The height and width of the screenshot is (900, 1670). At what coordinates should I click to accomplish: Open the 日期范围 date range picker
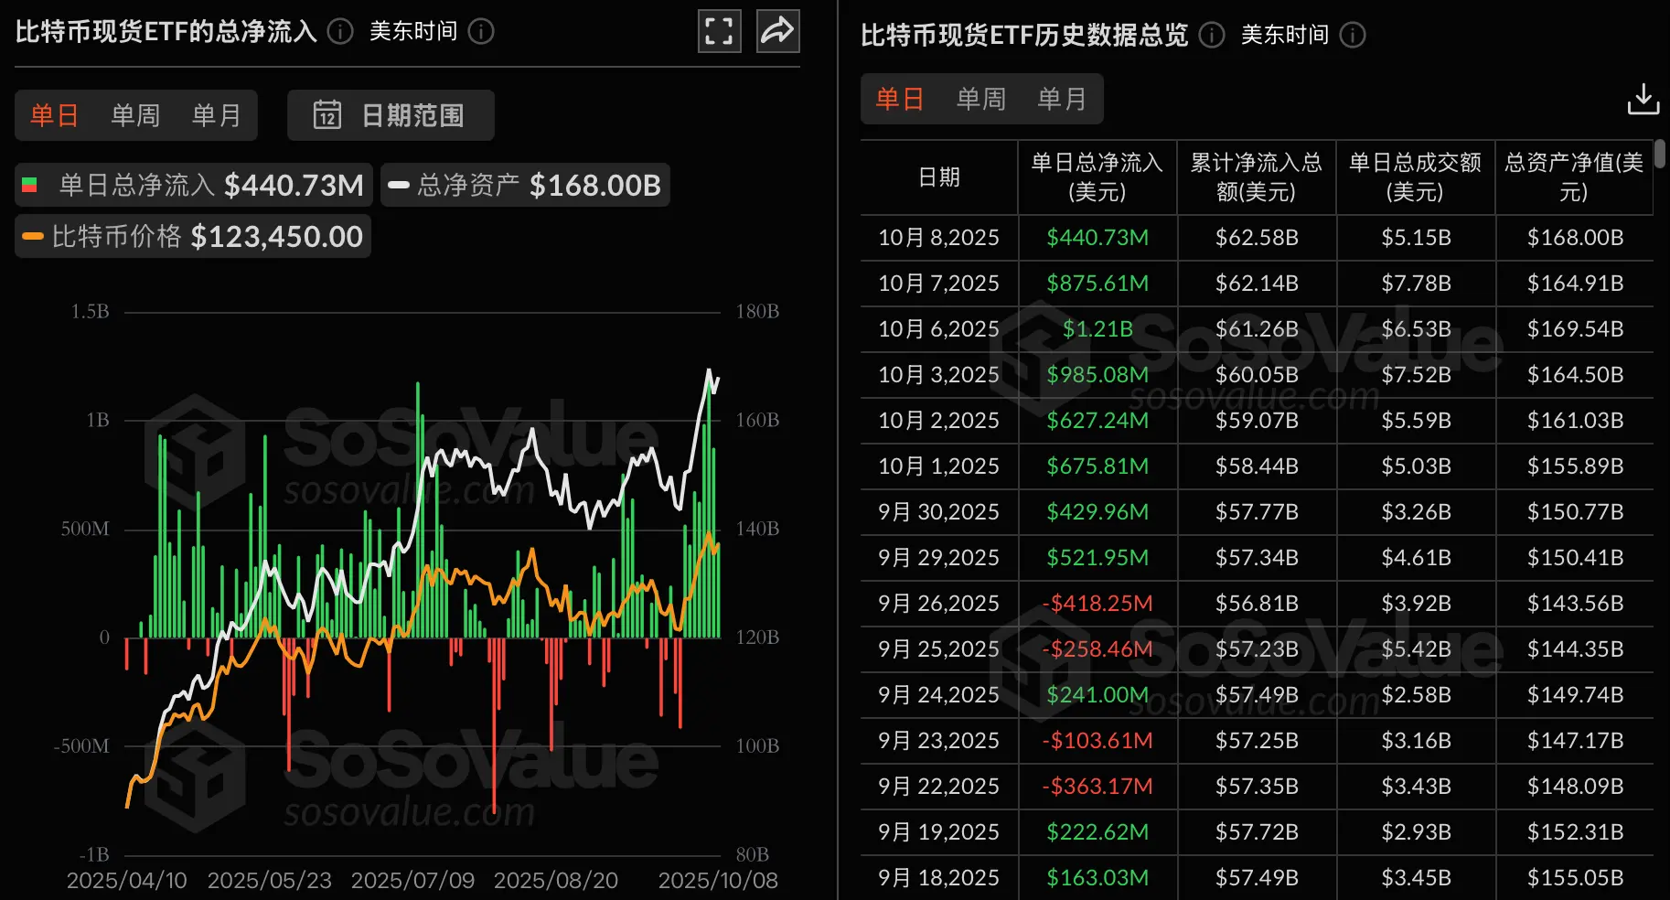391,115
